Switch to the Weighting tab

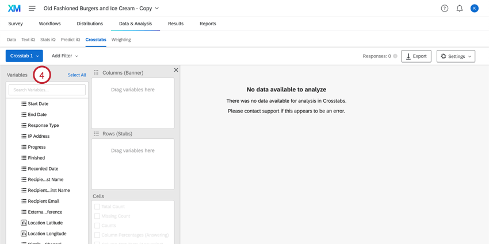pyautogui.click(x=121, y=40)
